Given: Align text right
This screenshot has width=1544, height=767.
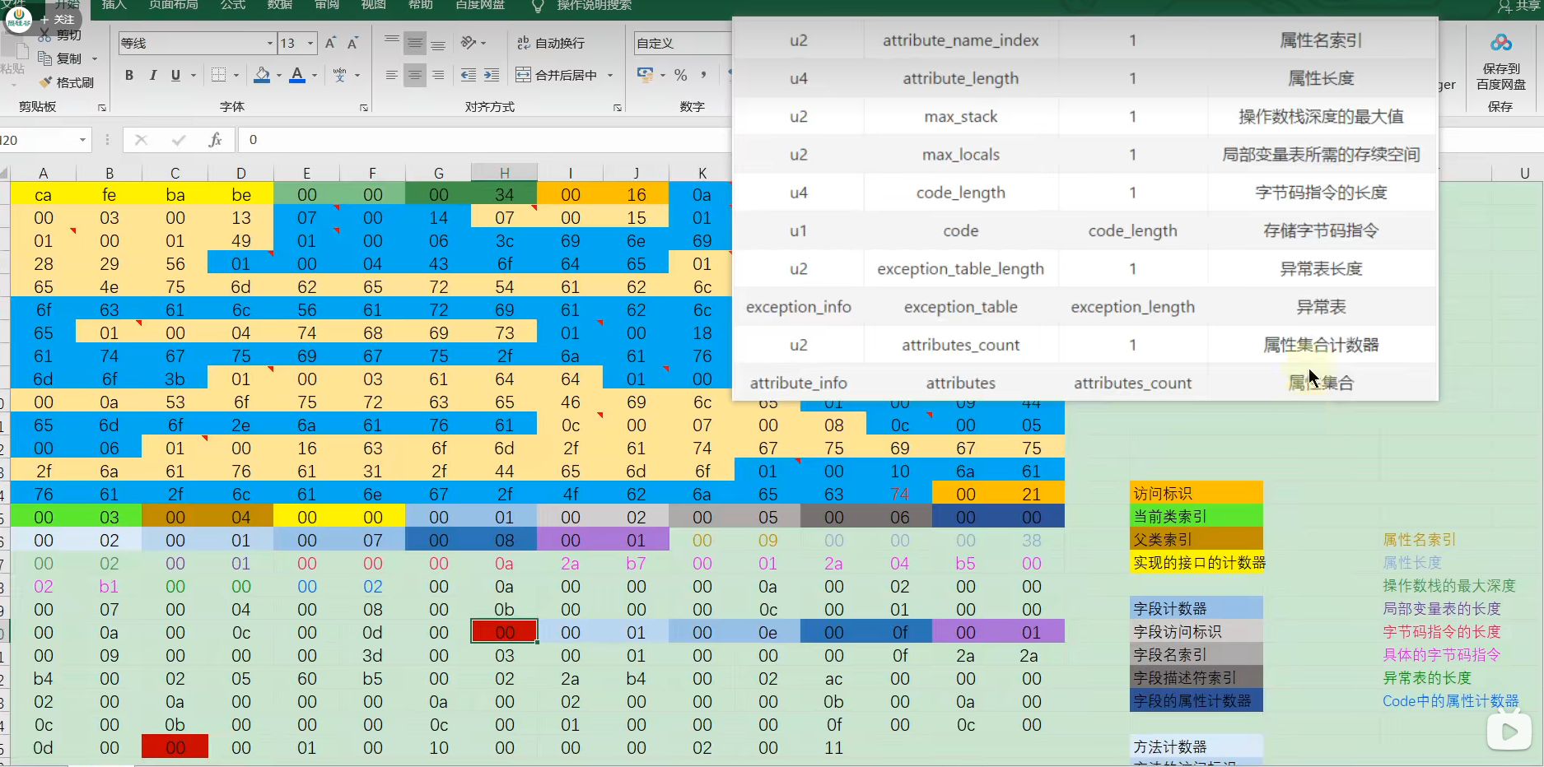Looking at the screenshot, I should tap(438, 75).
